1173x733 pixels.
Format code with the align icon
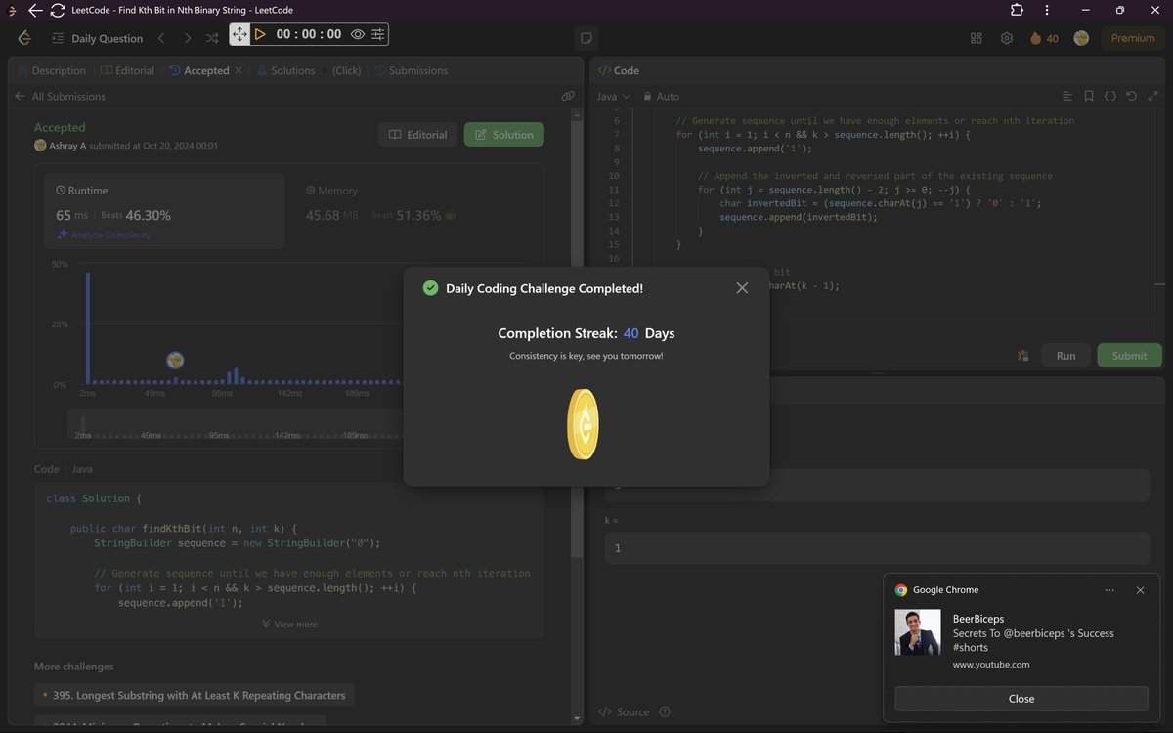click(x=1067, y=96)
